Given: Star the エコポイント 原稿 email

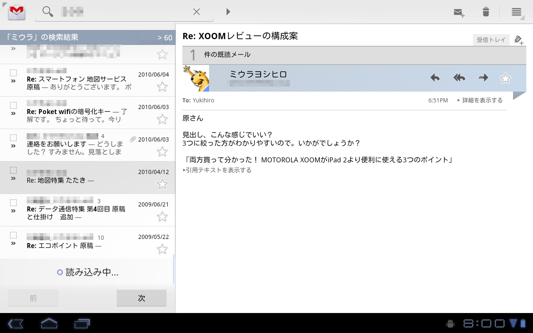Looking at the screenshot, I should [162, 249].
